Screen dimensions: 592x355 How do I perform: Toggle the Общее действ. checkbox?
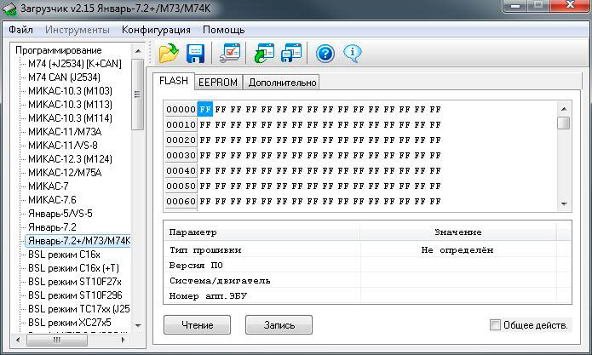point(496,325)
